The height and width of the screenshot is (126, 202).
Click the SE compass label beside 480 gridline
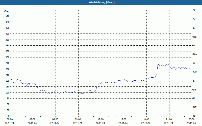click(195, 19)
